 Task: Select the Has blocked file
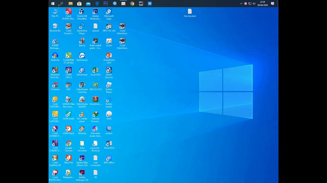pos(190,13)
